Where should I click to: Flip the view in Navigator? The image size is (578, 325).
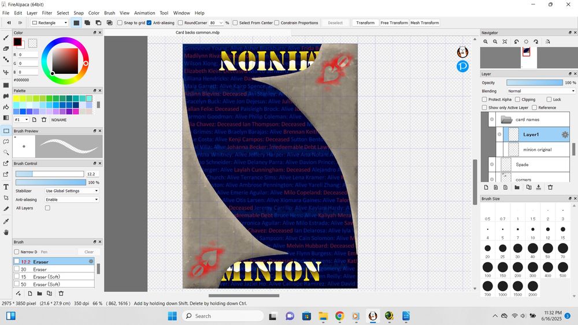tap(548, 42)
